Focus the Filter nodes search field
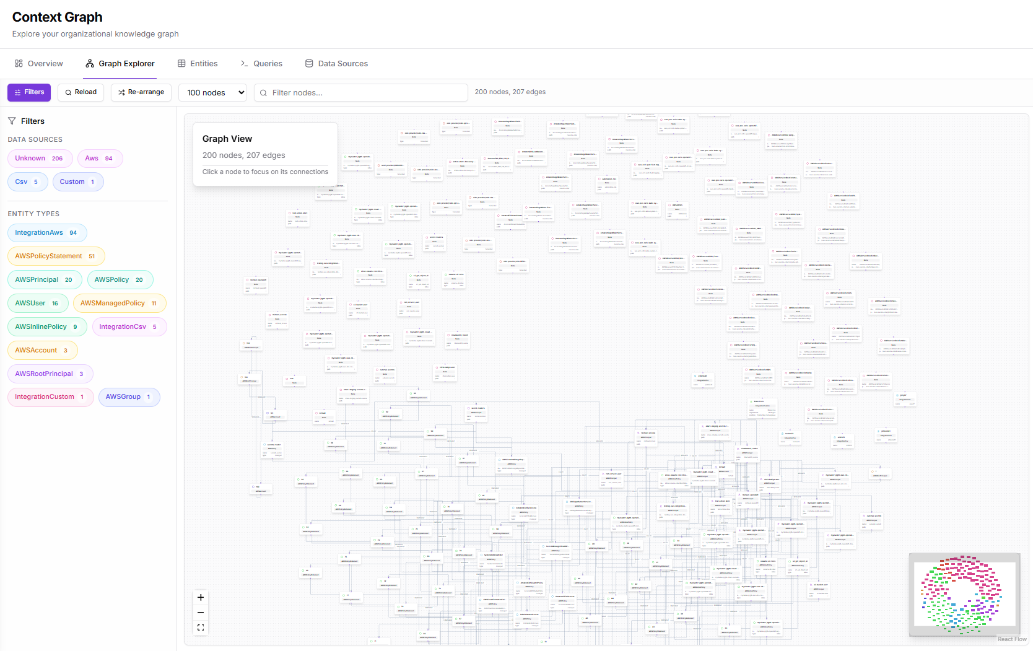 361,93
